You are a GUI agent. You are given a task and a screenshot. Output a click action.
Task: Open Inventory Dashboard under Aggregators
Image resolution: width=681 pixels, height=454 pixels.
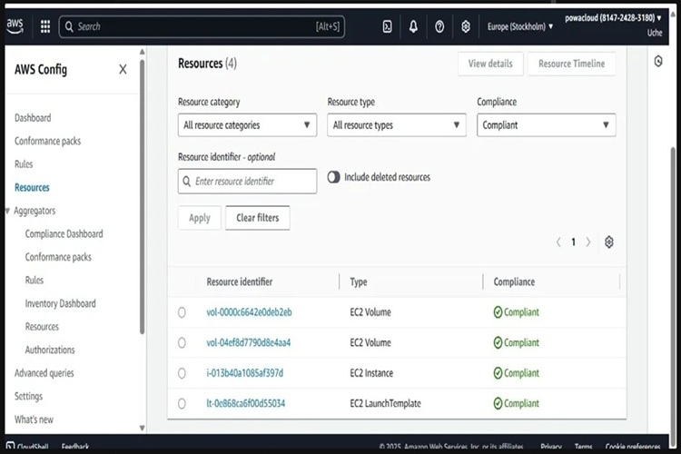pyautogui.click(x=60, y=303)
